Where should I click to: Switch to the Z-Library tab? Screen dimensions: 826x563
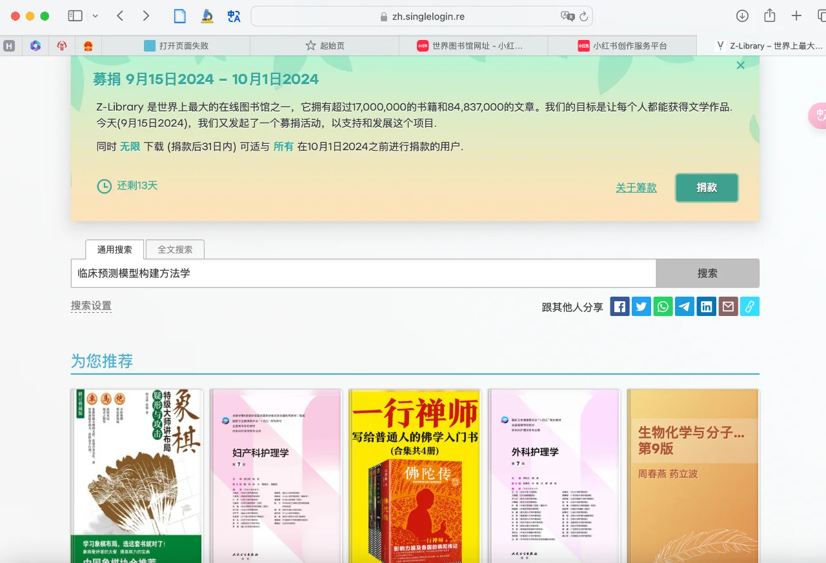point(761,46)
